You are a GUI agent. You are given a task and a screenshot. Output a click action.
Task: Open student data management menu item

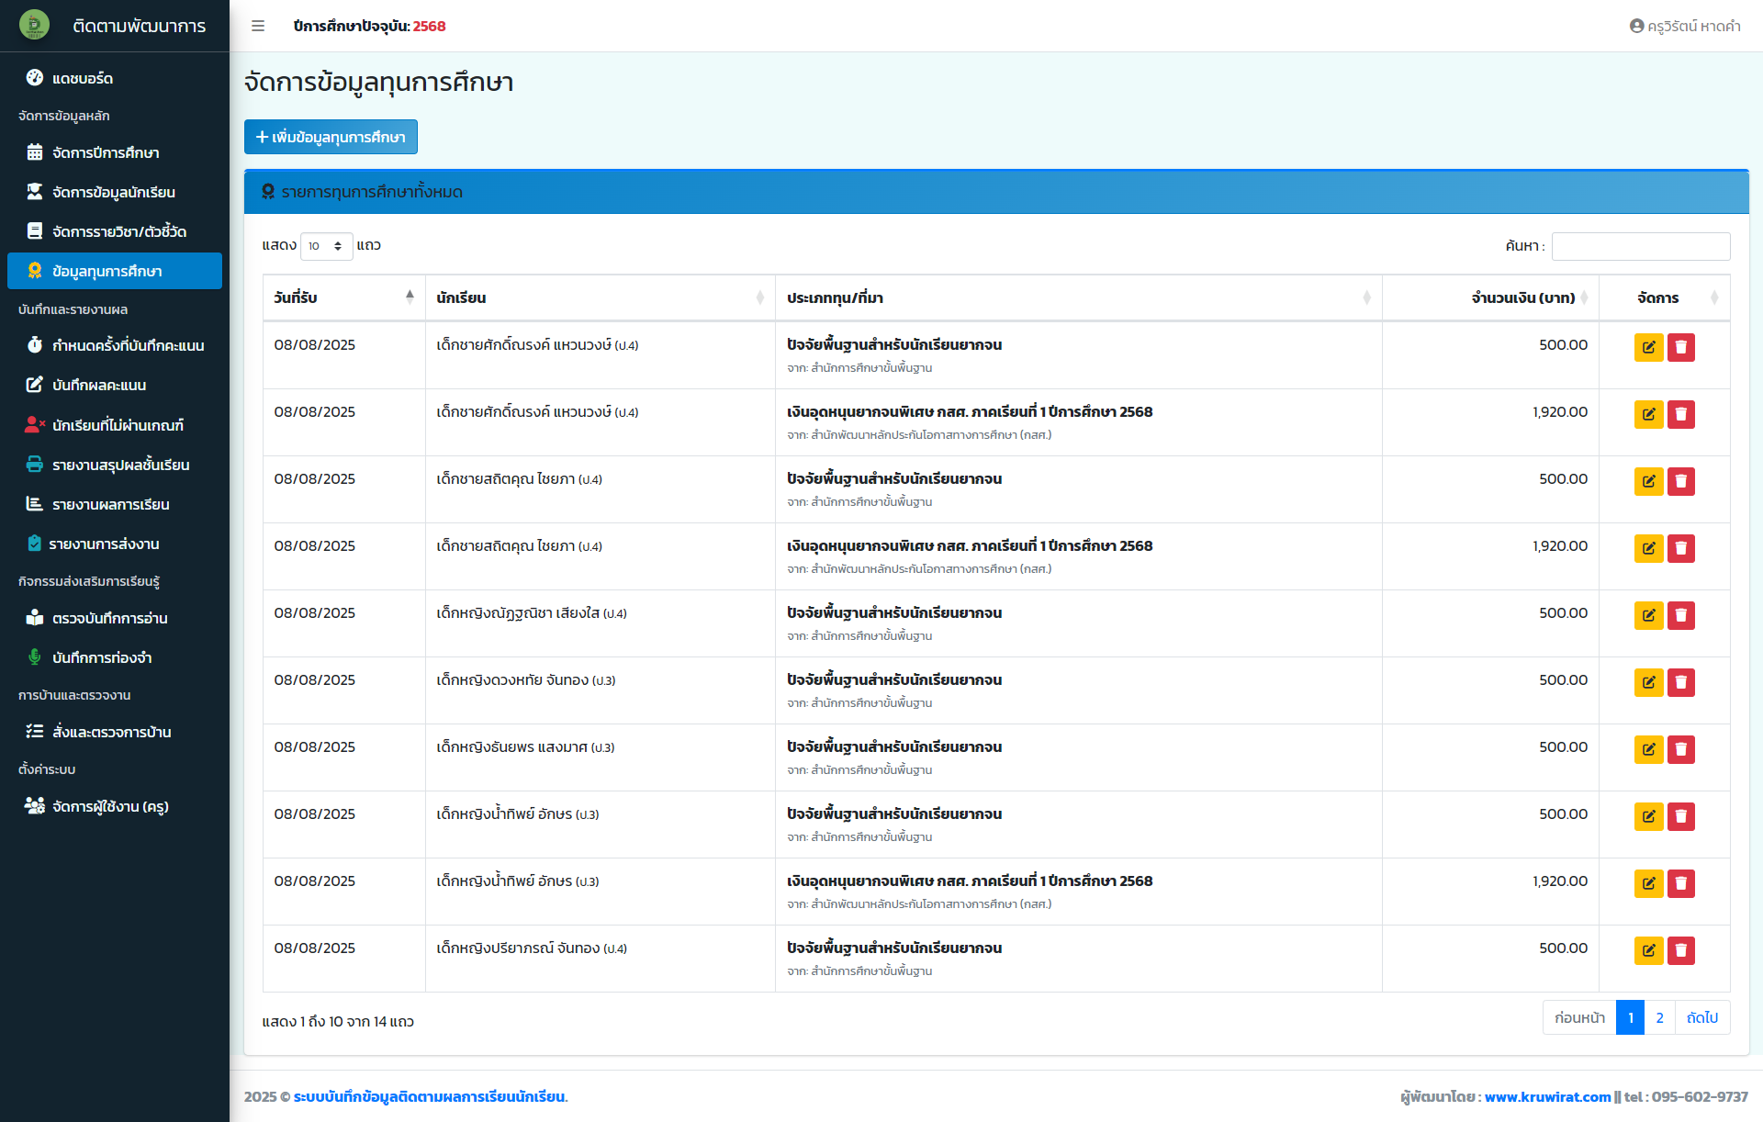tap(114, 192)
